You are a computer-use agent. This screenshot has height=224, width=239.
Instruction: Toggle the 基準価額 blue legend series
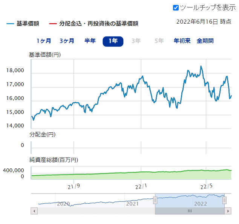point(23,24)
